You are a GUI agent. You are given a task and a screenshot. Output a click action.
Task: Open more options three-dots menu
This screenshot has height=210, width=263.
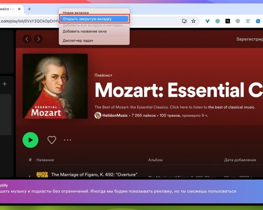67,140
